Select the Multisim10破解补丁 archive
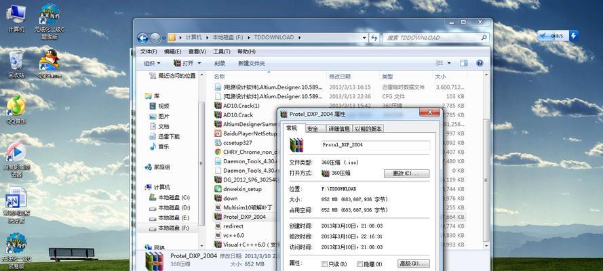Image resolution: width=603 pixels, height=271 pixels. point(244,207)
